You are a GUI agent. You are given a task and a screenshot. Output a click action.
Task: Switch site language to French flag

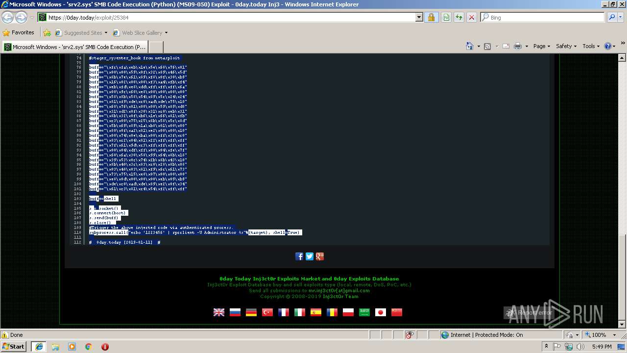click(x=284, y=312)
